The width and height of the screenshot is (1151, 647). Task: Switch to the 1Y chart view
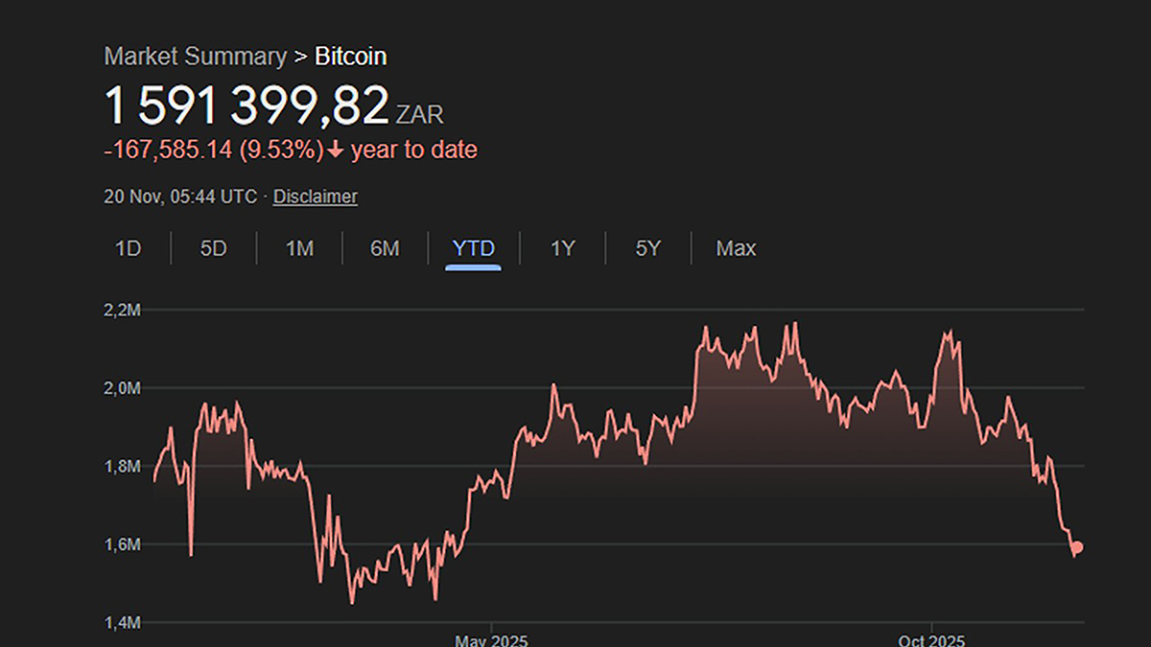coord(561,248)
